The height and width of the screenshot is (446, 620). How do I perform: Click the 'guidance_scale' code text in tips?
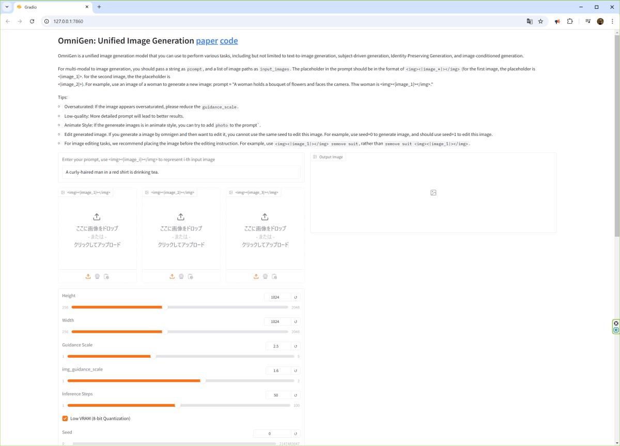[220, 107]
